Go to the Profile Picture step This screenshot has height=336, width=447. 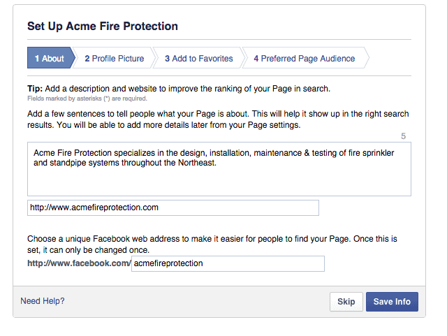point(115,58)
